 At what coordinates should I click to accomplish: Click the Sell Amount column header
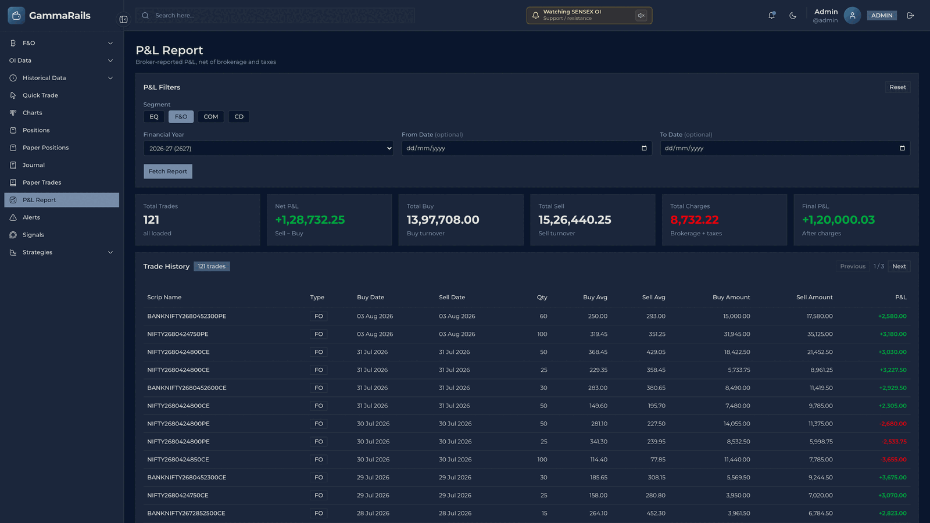(814, 298)
